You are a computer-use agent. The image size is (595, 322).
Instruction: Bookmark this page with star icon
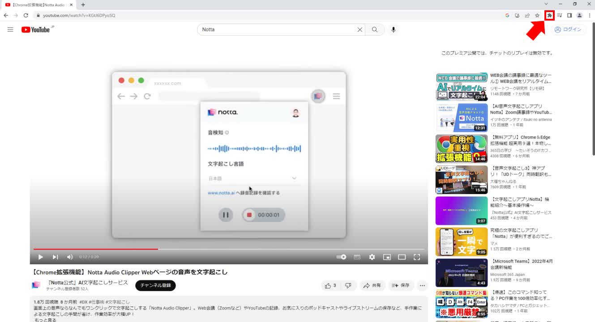pos(537,15)
